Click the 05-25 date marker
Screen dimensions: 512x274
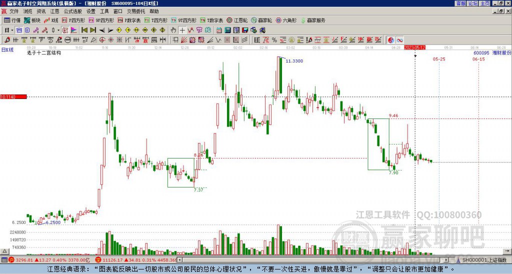(439, 59)
